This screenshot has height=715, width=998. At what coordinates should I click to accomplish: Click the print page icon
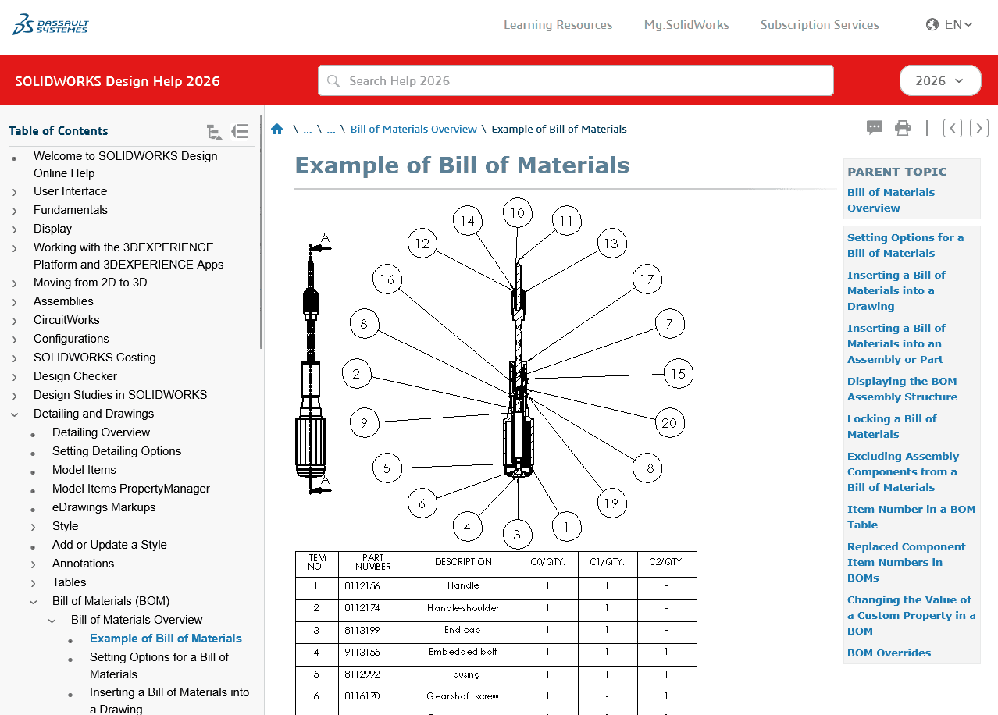coord(903,128)
